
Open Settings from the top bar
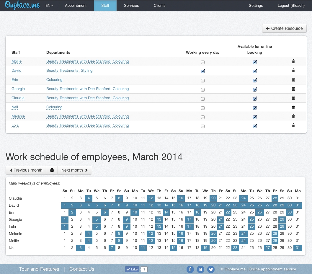point(256,6)
